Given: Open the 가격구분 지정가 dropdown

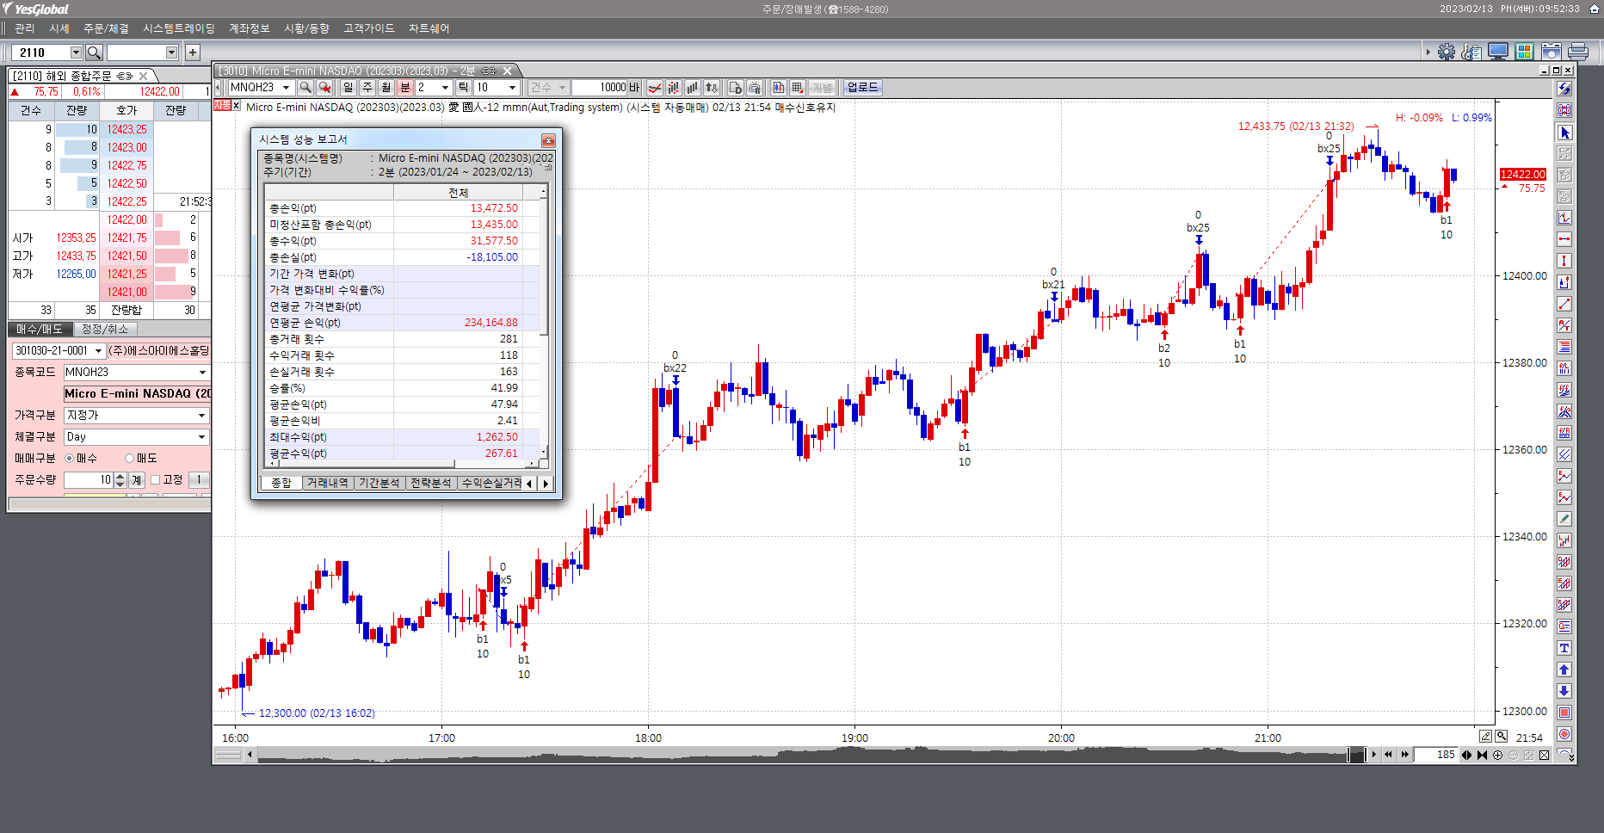Looking at the screenshot, I should [136, 416].
